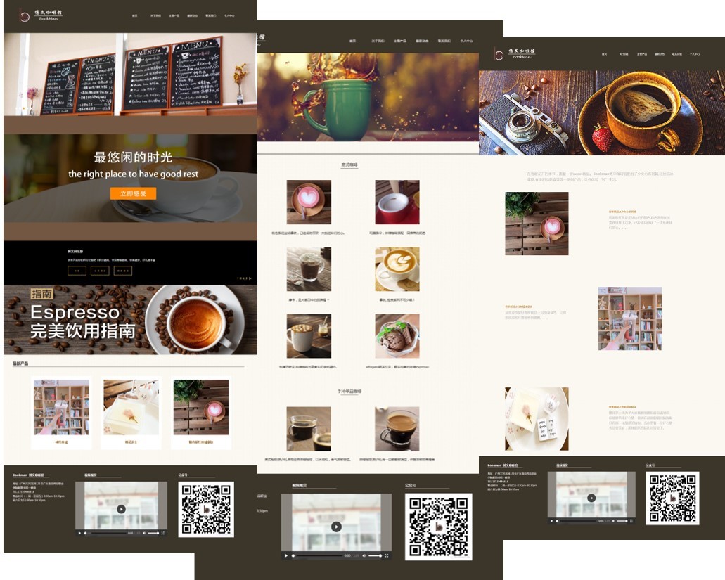The height and width of the screenshot is (580, 725).
Task: Click the BookMan logo on the right page
Action: click(515, 53)
